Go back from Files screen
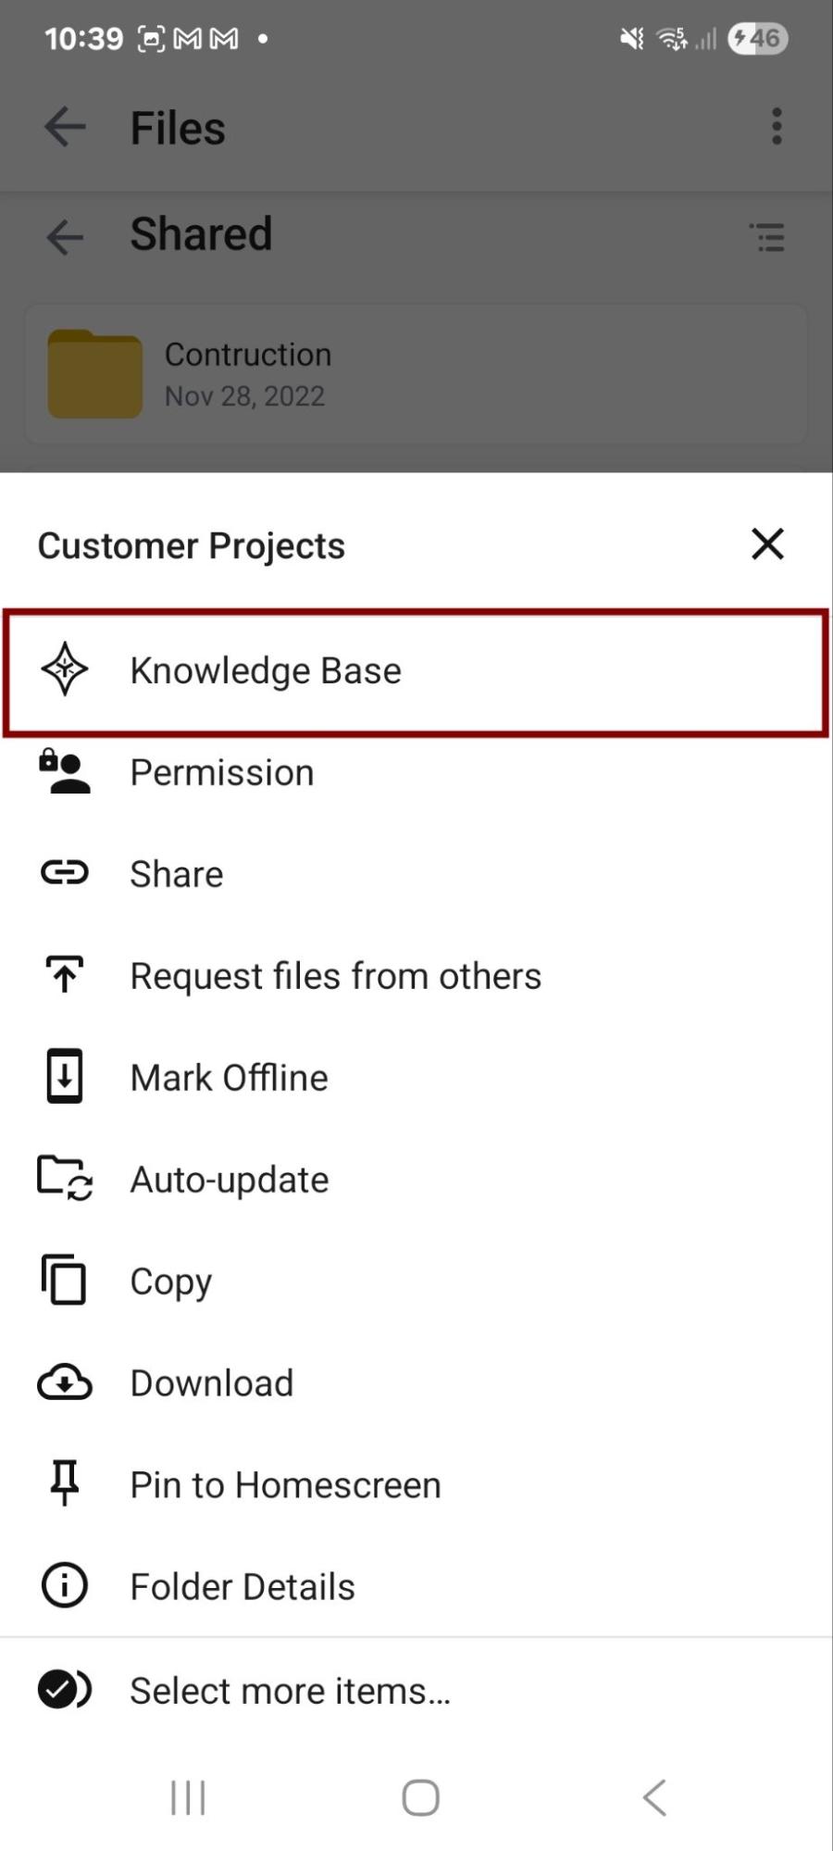This screenshot has width=833, height=1851. [x=65, y=127]
